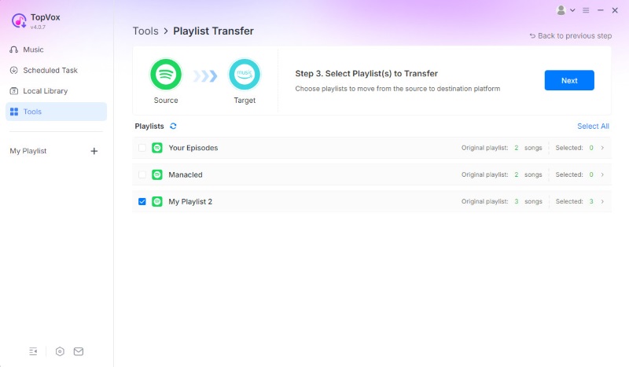Refresh the playlists list
This screenshot has width=629, height=367.
pos(173,126)
